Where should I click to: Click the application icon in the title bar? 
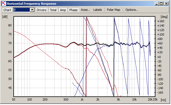click(x=4, y=4)
